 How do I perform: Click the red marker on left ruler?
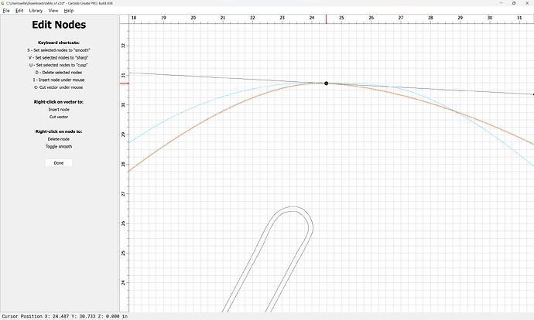(x=123, y=83)
